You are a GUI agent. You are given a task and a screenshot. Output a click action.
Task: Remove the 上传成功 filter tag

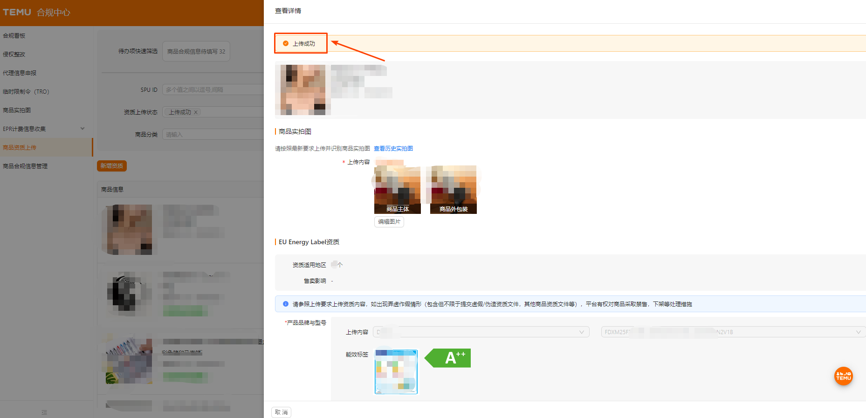[x=196, y=112]
